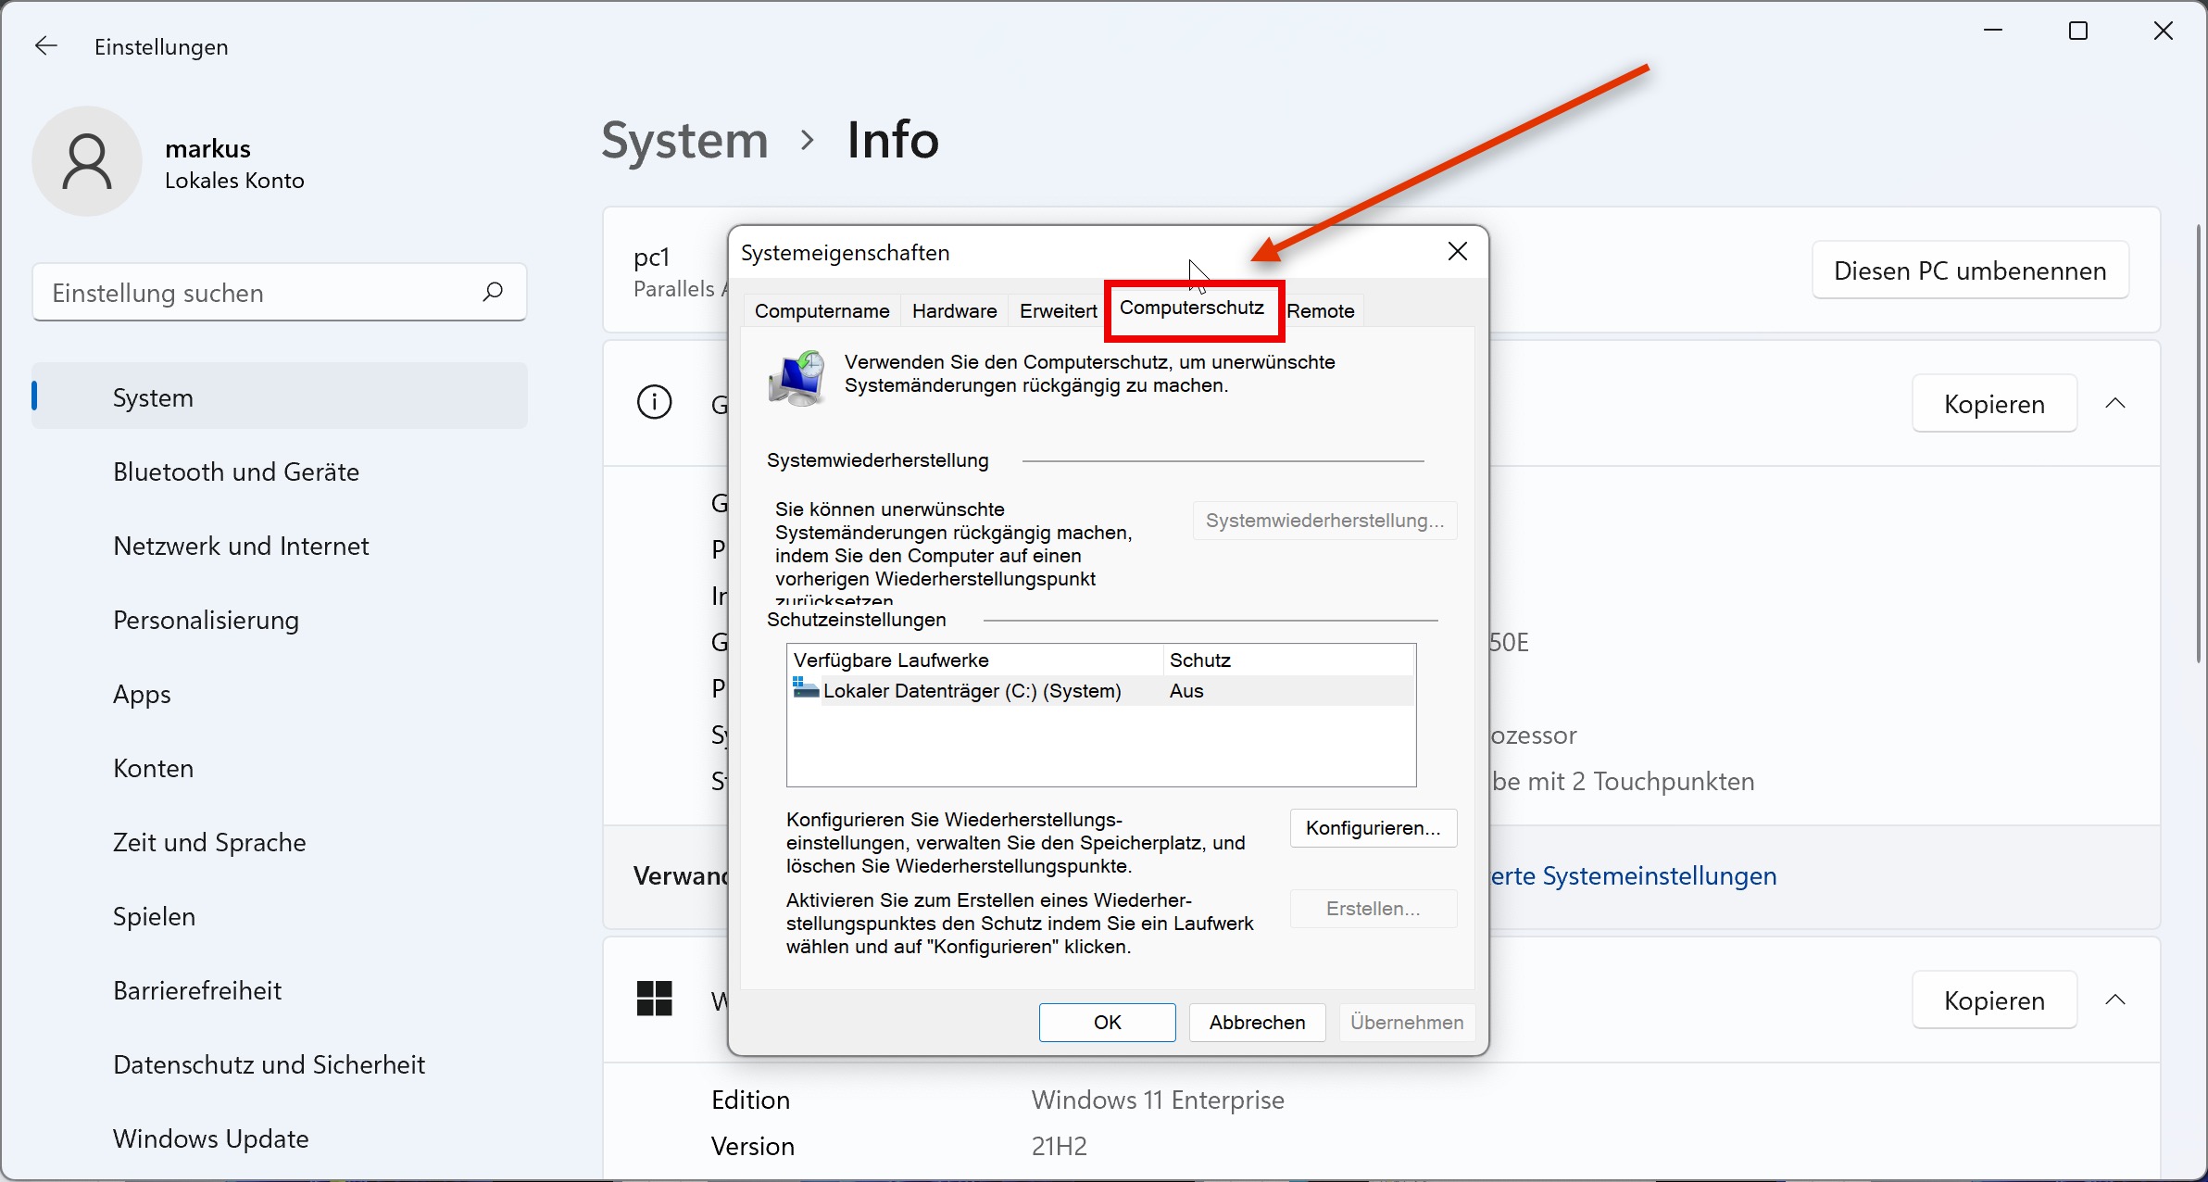The width and height of the screenshot is (2208, 1182).
Task: Click the Windows 11 Enterprise edition value
Action: 1158,1100
